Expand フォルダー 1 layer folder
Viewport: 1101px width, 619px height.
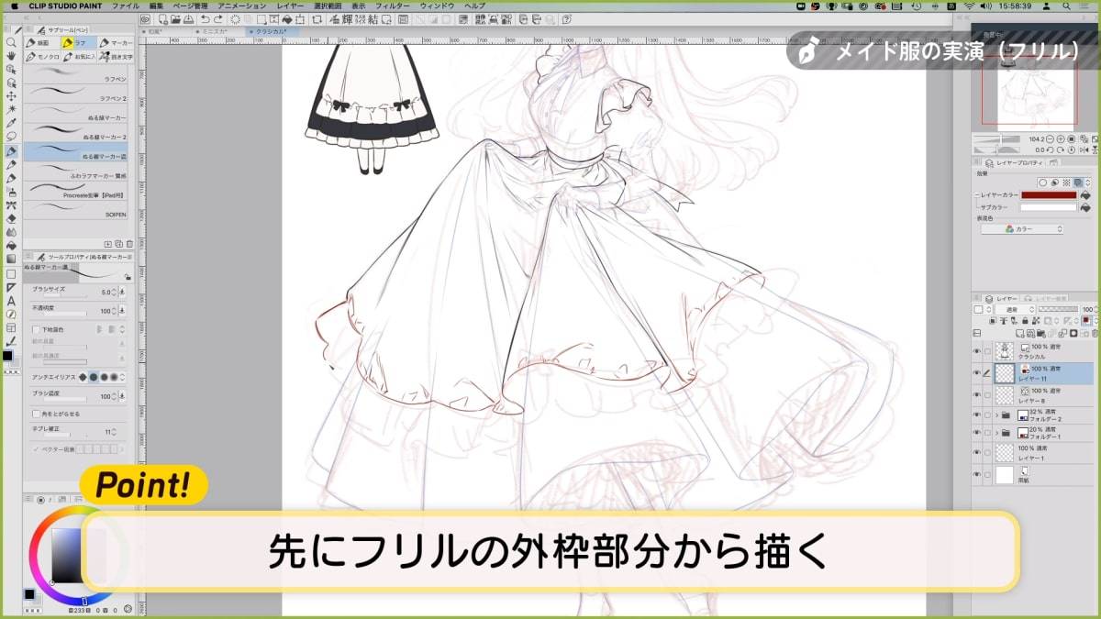[997, 432]
